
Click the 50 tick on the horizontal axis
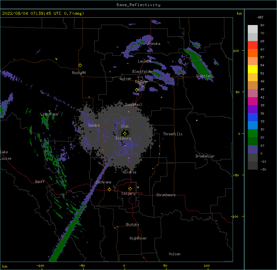click(x=165, y=266)
